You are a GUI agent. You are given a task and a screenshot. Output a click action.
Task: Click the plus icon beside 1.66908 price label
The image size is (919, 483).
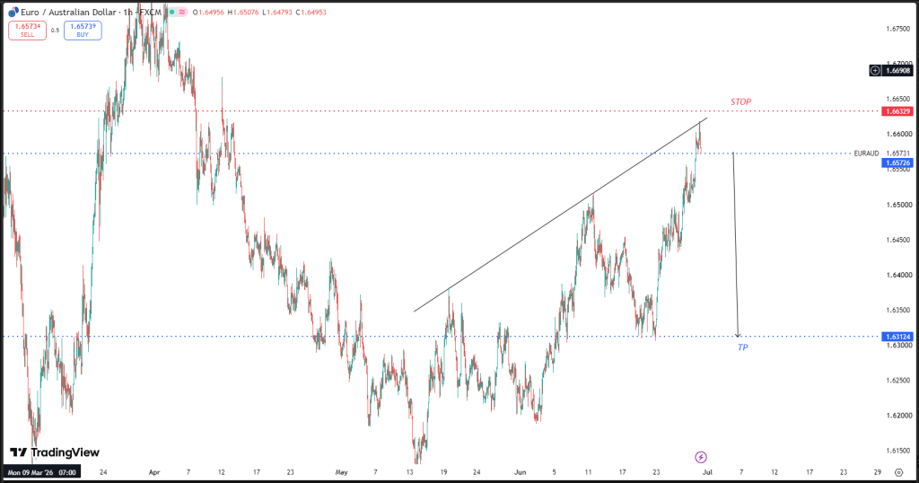click(875, 70)
